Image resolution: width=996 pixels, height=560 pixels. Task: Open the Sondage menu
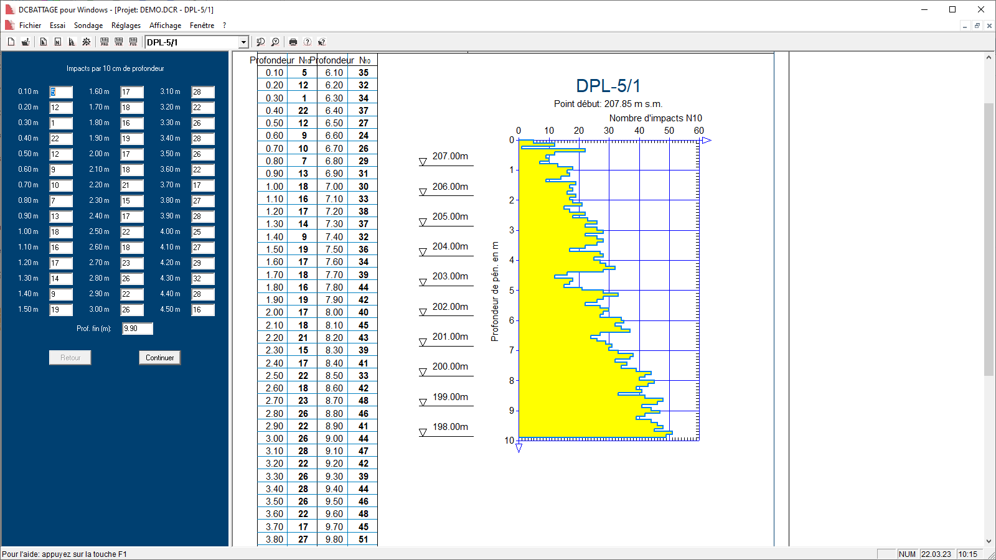click(x=88, y=26)
